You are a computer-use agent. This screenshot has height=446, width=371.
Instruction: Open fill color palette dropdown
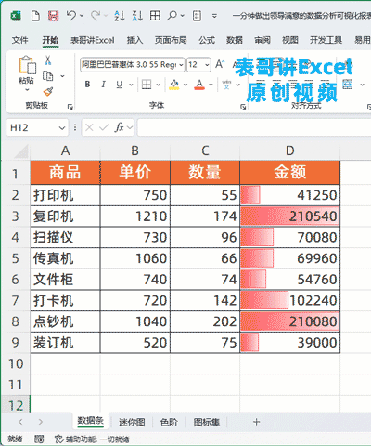click(x=185, y=85)
